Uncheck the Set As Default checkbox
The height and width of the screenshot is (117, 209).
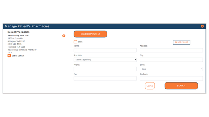(9, 56)
